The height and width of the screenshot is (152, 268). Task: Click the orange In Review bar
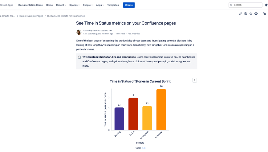tap(161, 109)
